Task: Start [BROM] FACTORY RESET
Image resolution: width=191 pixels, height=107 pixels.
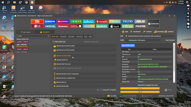Action: (x=85, y=56)
